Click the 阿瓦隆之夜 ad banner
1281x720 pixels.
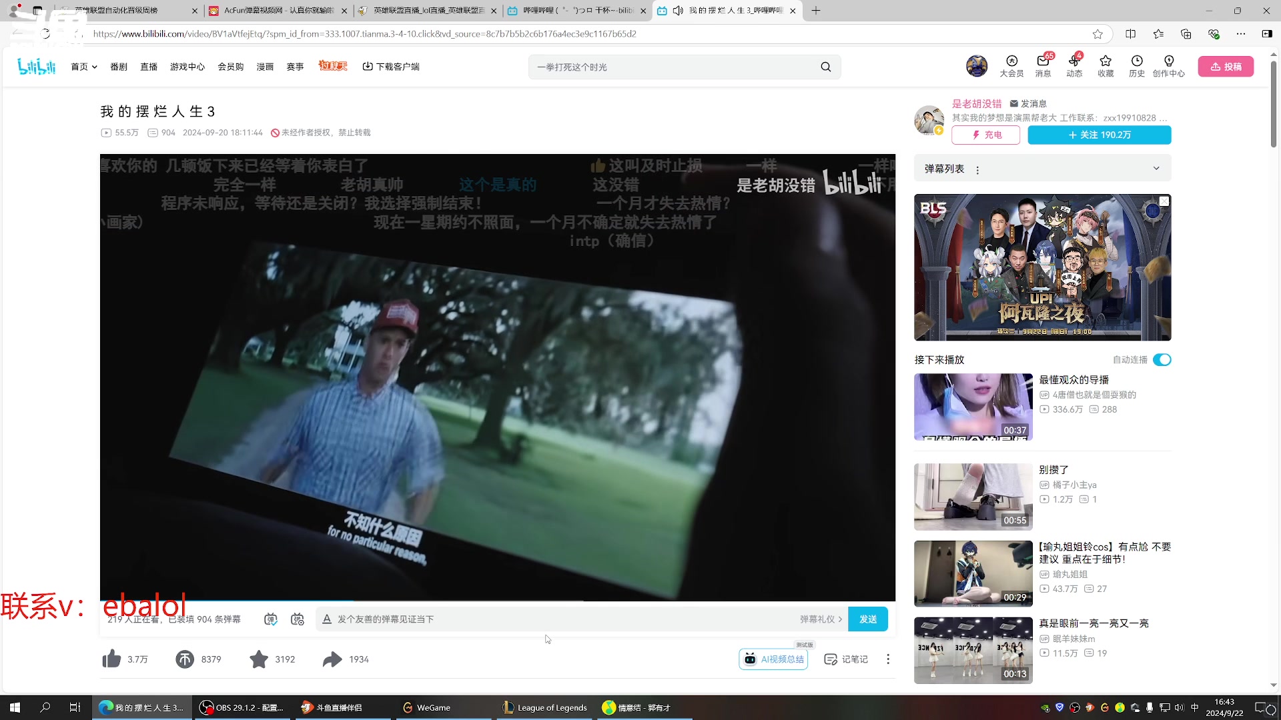[x=1042, y=267]
